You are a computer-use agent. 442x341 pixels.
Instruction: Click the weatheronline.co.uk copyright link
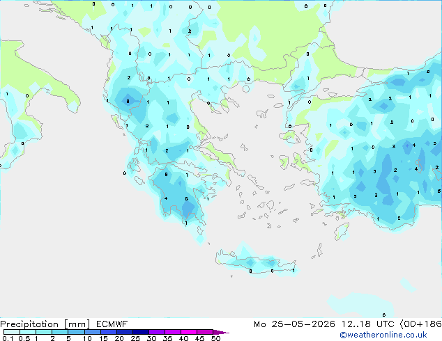[x=383, y=335]
